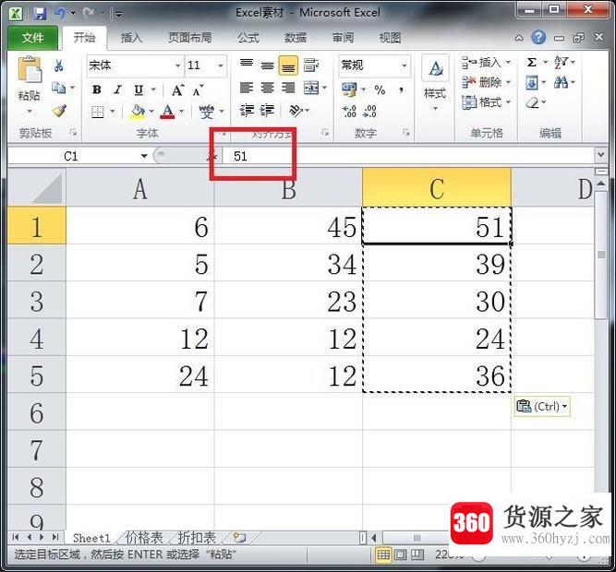Switch to the 页面布局 Page Layout tab
This screenshot has width=616, height=572.
point(189,38)
